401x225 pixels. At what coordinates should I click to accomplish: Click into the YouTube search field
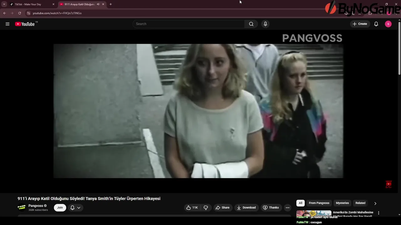pos(189,24)
